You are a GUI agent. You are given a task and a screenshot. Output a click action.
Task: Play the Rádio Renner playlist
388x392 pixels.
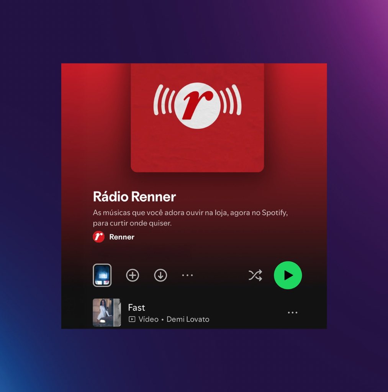coord(288,275)
